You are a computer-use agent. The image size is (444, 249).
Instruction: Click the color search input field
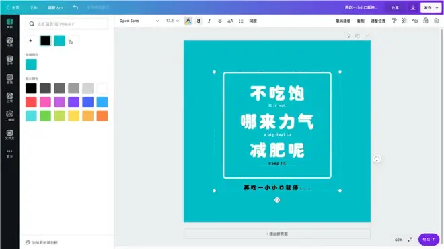(67, 24)
